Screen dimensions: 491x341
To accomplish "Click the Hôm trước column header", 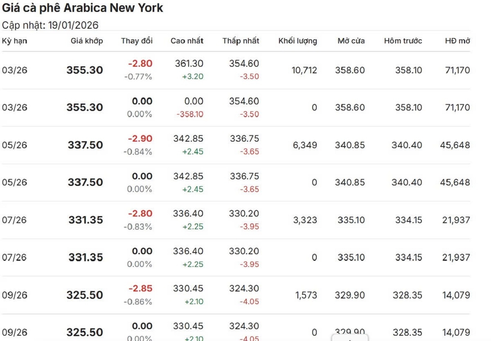I will 403,41.
